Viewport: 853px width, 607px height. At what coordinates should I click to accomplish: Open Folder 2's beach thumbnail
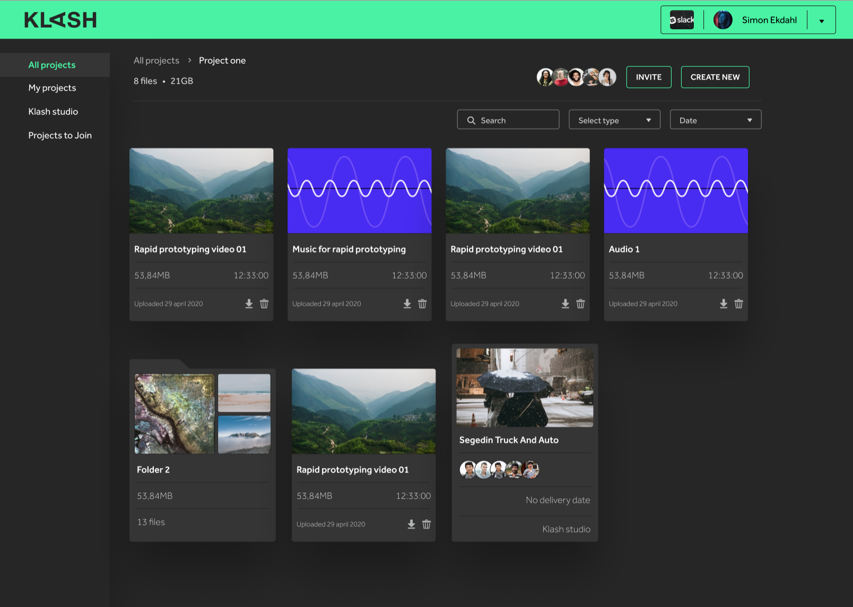click(x=244, y=393)
